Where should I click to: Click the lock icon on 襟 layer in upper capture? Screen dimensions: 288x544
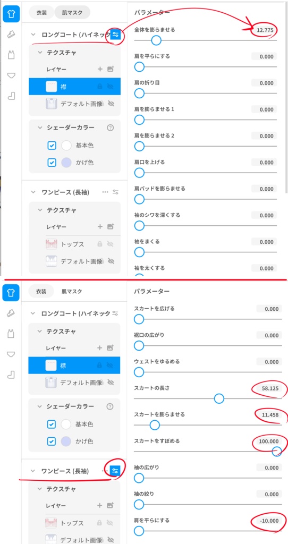coord(100,87)
